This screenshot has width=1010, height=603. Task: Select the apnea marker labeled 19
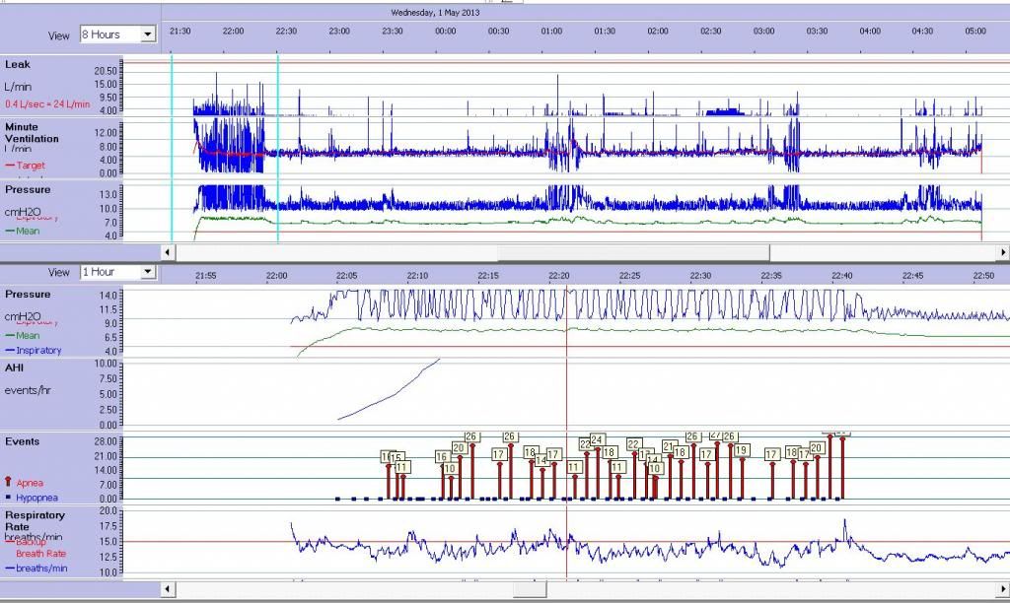[x=741, y=450]
